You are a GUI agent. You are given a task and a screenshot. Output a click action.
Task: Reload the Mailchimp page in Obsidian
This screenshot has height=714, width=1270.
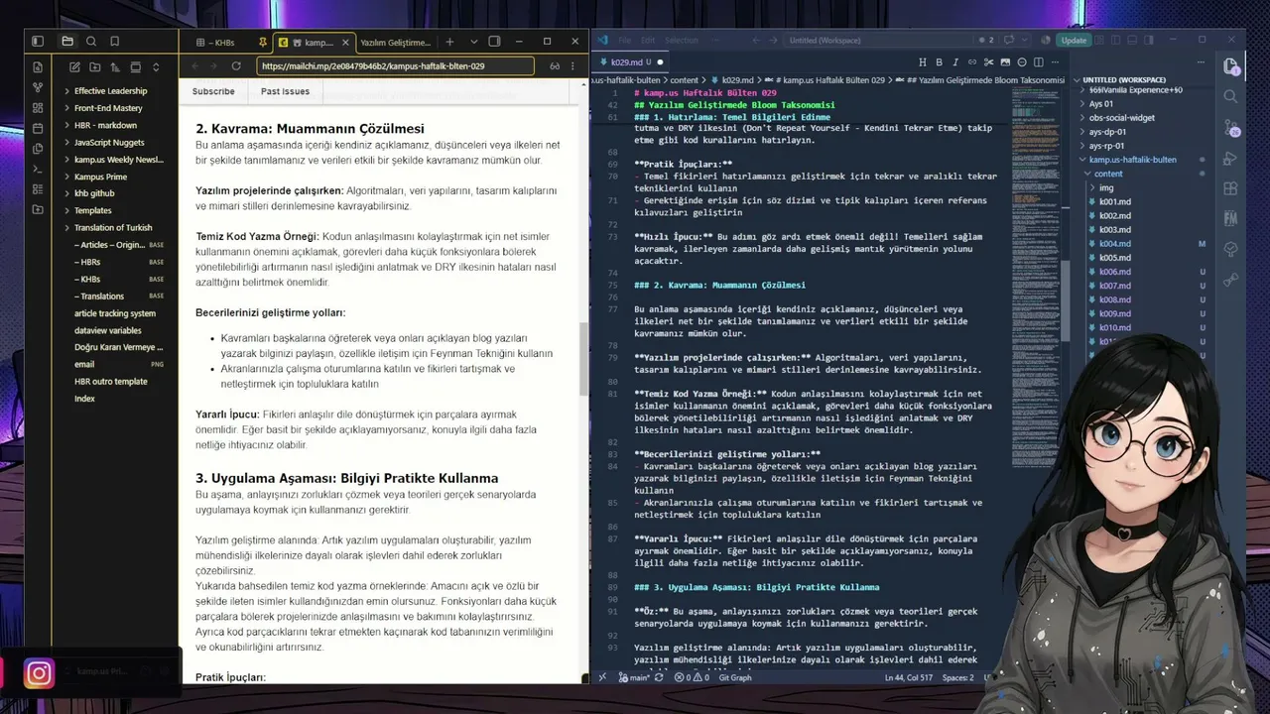pyautogui.click(x=236, y=66)
